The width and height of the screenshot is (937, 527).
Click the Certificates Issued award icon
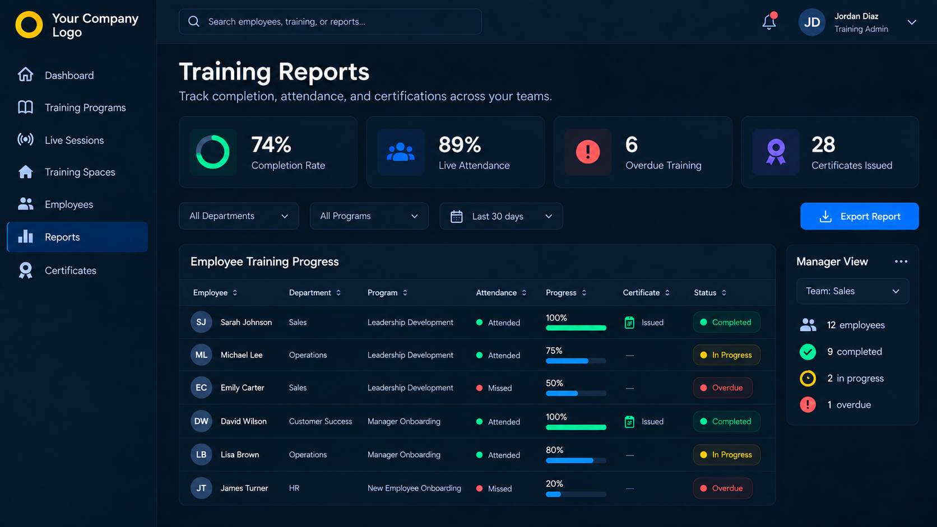[776, 152]
